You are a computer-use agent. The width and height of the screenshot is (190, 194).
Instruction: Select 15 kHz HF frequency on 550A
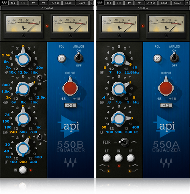point(135,68)
